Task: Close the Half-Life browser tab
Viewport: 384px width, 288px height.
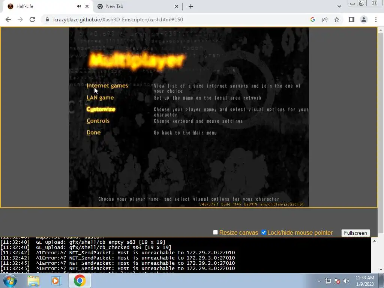Action: click(x=87, y=6)
